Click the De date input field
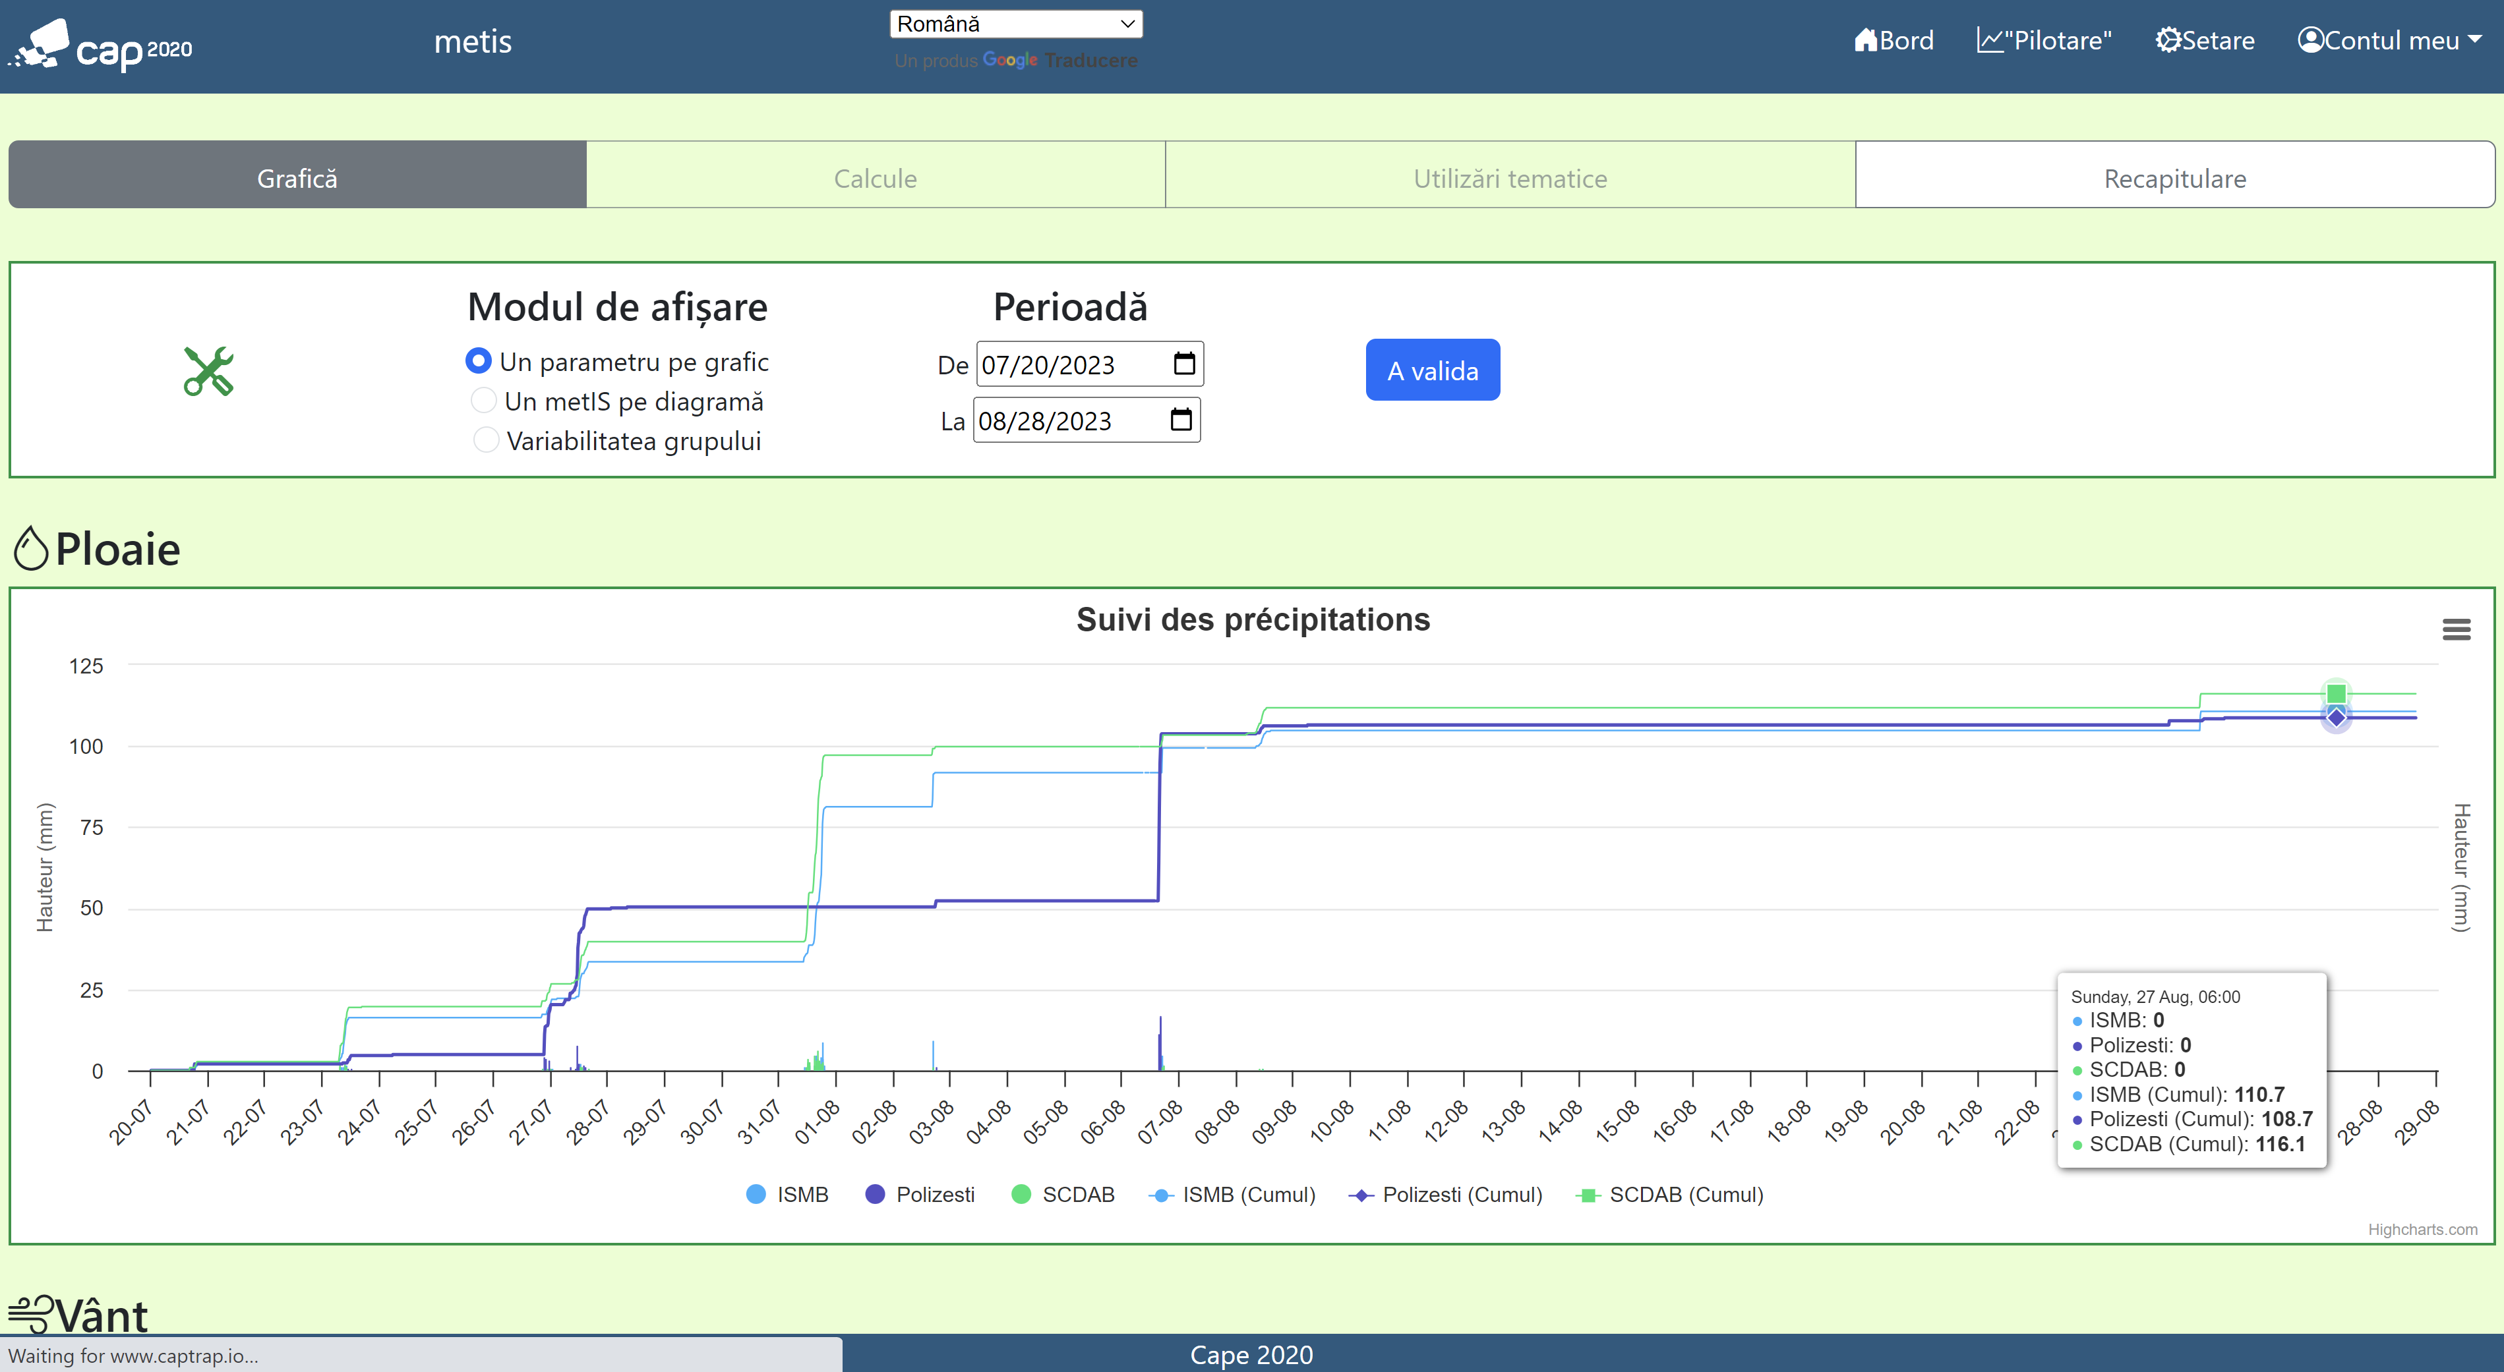The height and width of the screenshot is (1372, 2504). pyautogui.click(x=1069, y=364)
